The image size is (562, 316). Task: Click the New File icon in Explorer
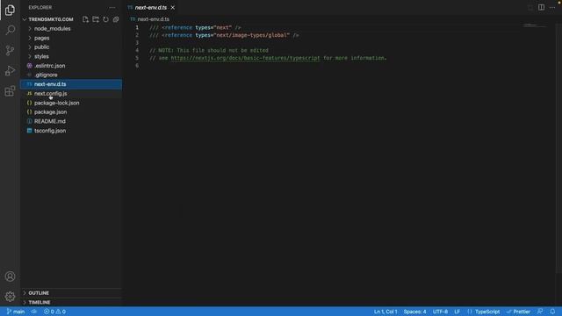85,19
